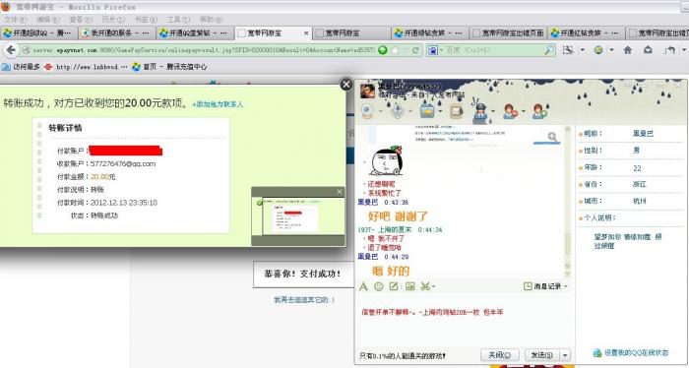This screenshot has width=689, height=368.
Task: Click the send-file folder icon
Action: click(x=427, y=110)
